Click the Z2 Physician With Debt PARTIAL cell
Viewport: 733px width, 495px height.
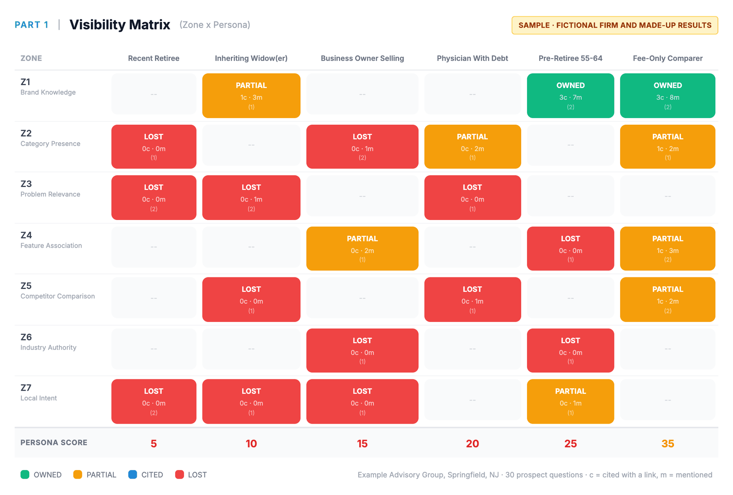point(473,147)
